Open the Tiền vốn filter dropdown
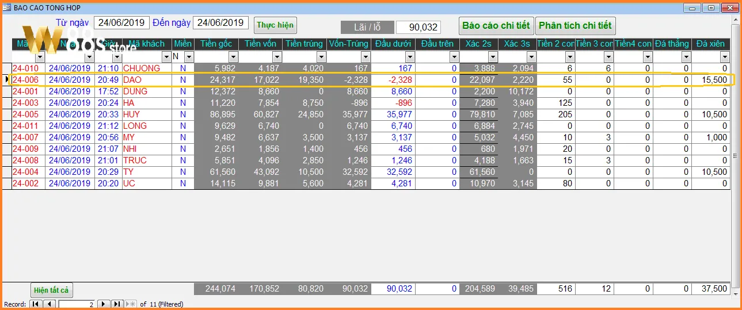Screen dimensions: 742x310 point(277,57)
